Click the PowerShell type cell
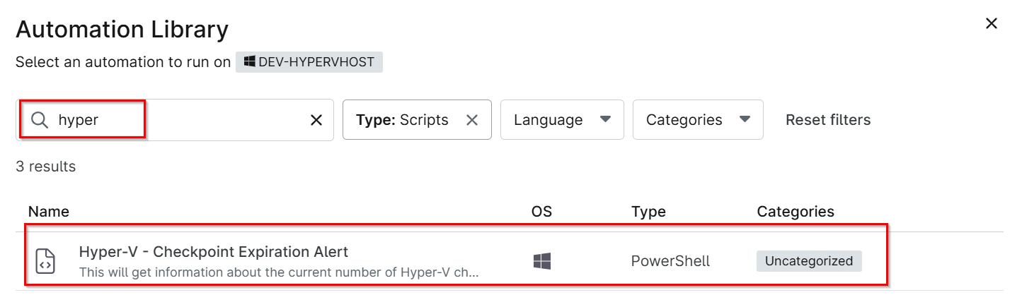Viewport: 1022px width, 295px height. tap(670, 261)
